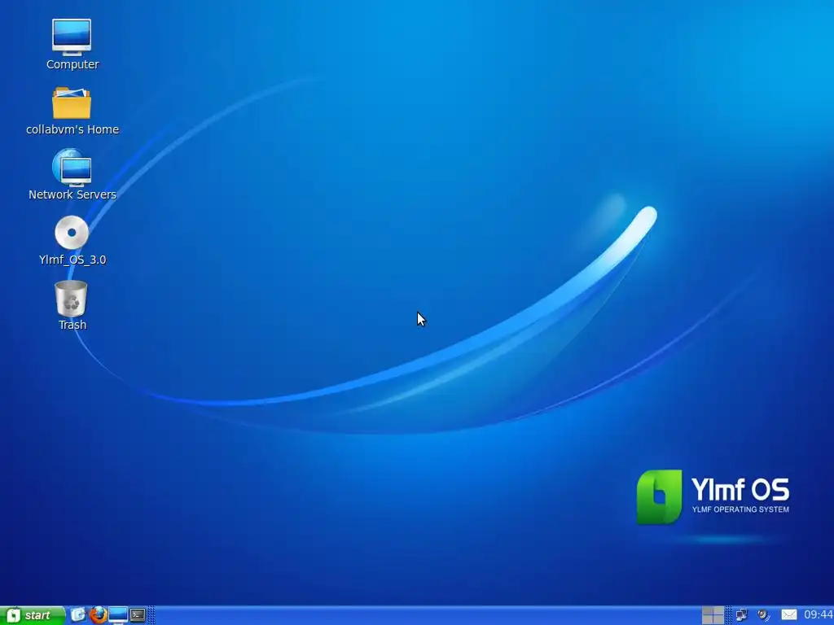Click the "Network Servers" label text
Image resolution: width=834 pixels, height=625 pixels.
coord(72,194)
